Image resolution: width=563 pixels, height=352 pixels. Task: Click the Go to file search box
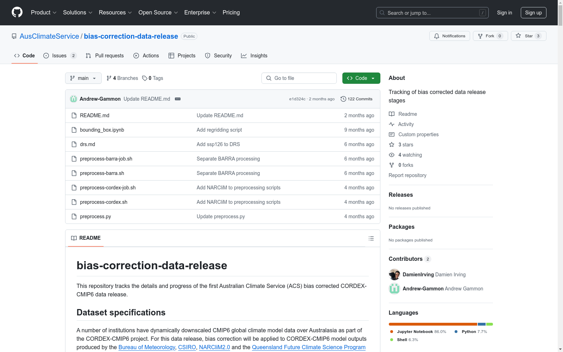click(299, 78)
